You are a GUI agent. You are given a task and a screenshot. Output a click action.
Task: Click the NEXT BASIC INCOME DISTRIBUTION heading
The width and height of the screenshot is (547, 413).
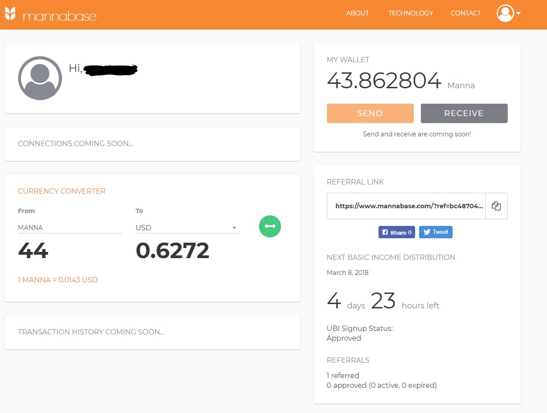(x=391, y=257)
